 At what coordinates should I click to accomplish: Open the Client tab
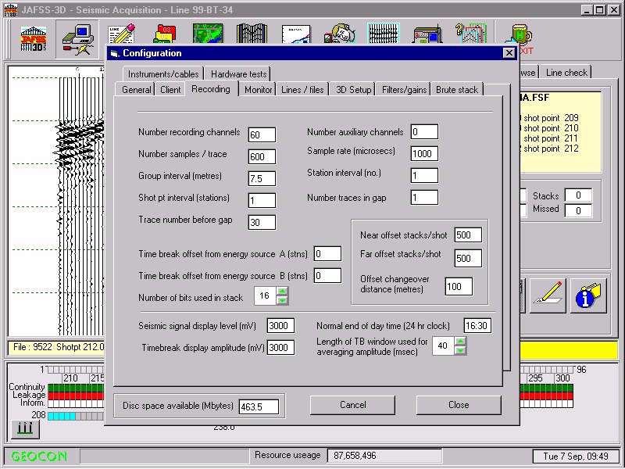(170, 89)
